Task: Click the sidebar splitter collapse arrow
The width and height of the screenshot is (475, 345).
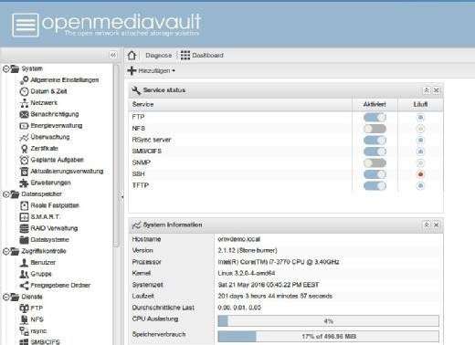Action: coord(122,197)
